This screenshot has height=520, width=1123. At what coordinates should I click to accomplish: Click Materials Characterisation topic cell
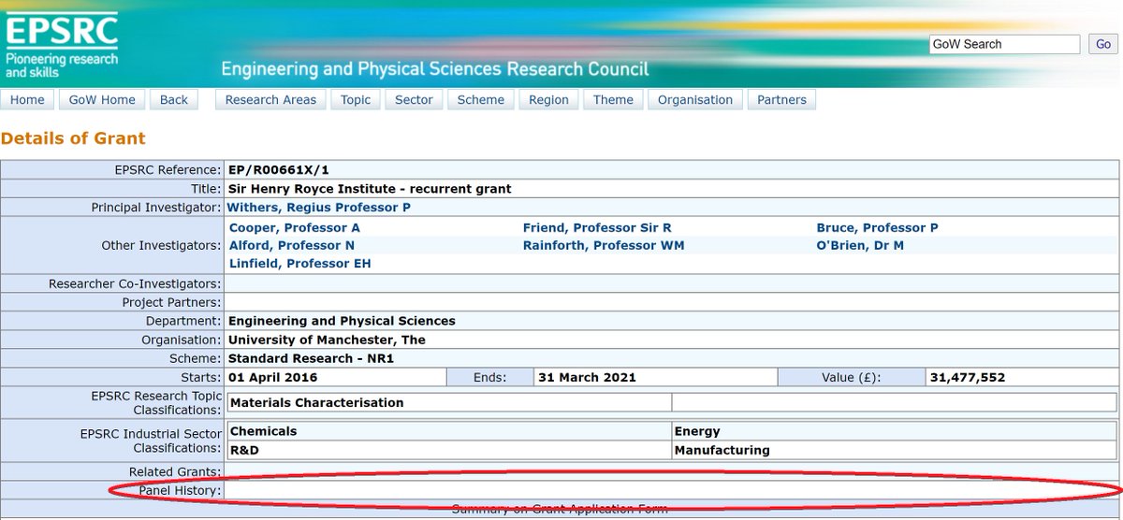click(x=449, y=403)
